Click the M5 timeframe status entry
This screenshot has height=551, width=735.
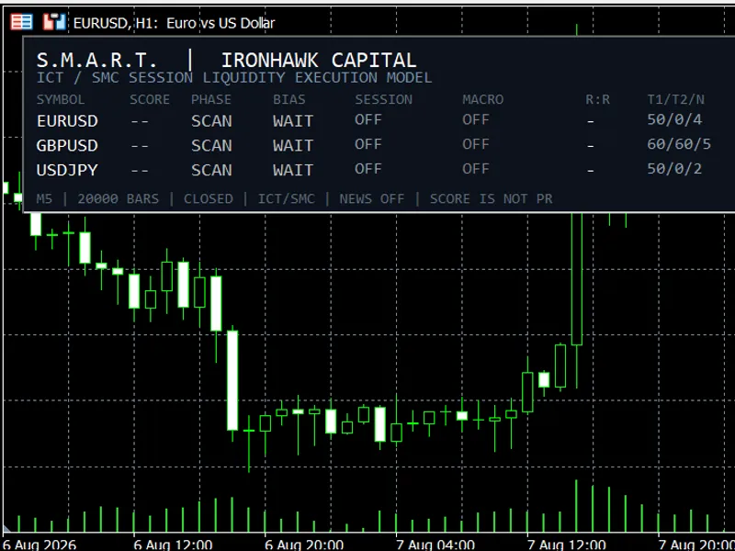(44, 198)
